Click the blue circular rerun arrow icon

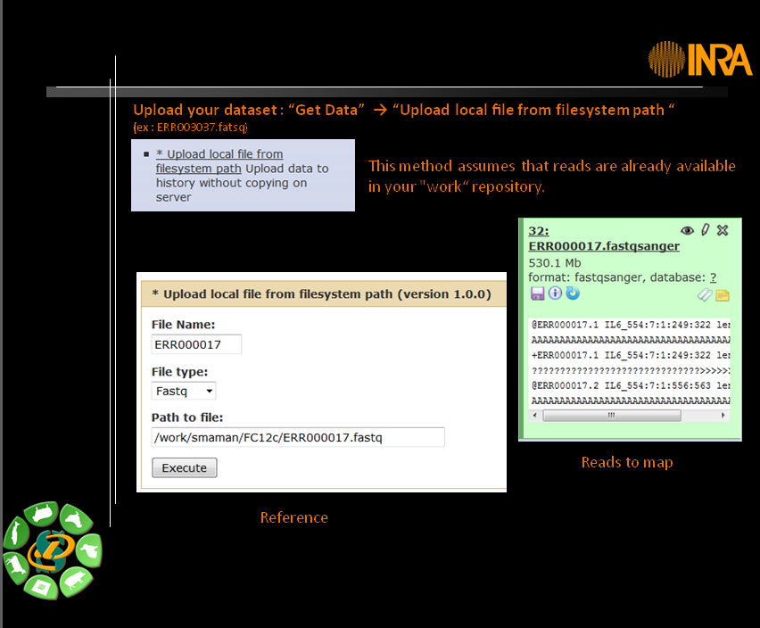click(572, 293)
